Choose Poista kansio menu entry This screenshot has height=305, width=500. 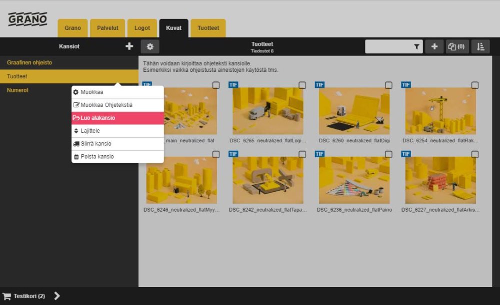point(117,157)
